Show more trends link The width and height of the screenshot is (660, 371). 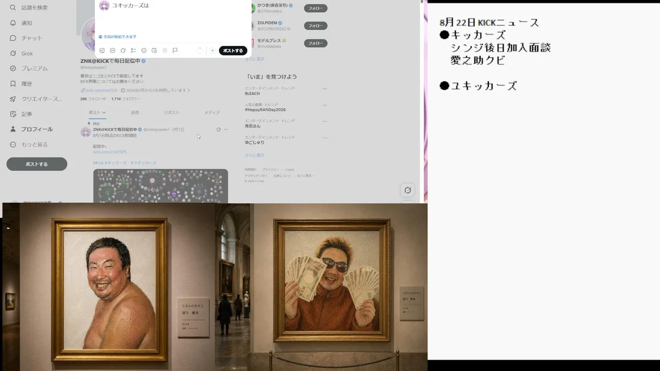[254, 155]
